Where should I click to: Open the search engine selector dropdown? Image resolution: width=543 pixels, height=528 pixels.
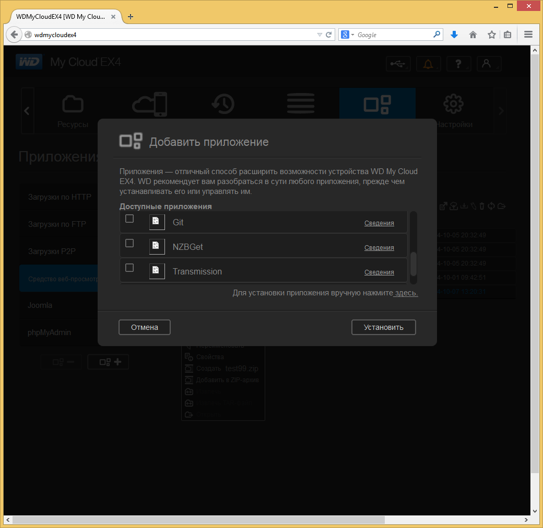pos(348,35)
